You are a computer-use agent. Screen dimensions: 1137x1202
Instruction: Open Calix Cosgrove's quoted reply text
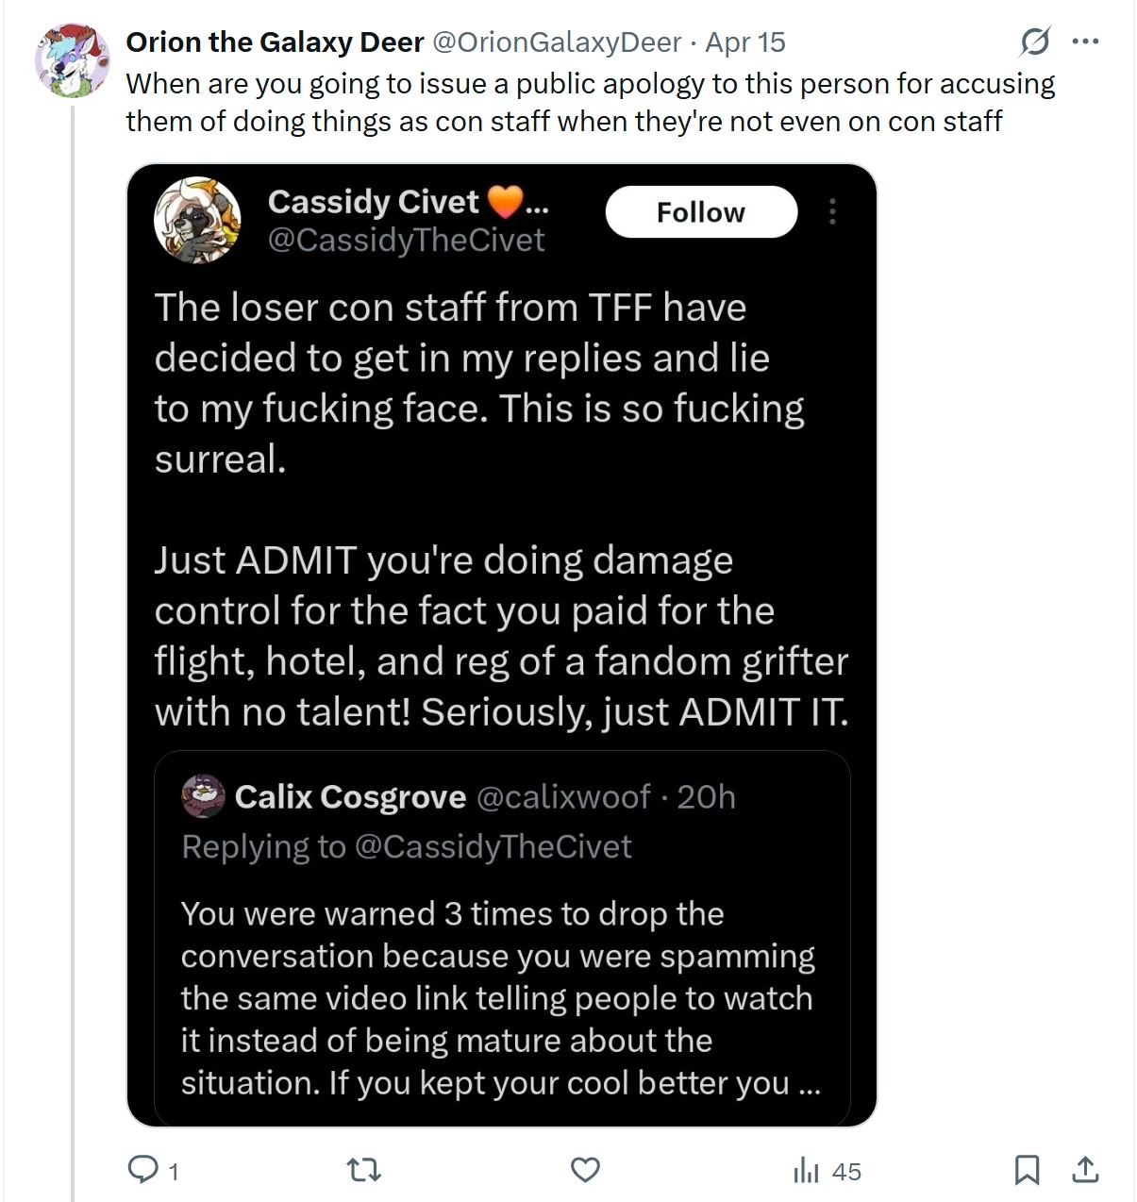tap(501, 998)
